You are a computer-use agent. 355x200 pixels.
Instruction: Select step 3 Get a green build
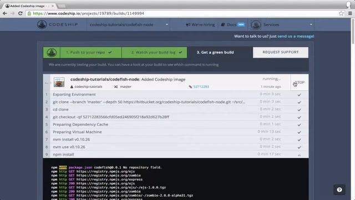click(x=215, y=52)
